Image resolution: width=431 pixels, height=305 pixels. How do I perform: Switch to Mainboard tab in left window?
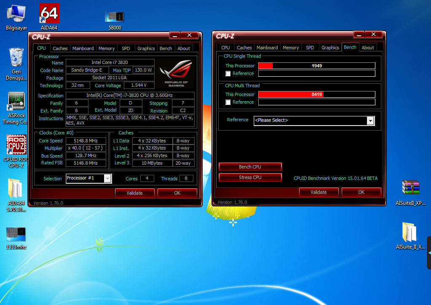[83, 48]
